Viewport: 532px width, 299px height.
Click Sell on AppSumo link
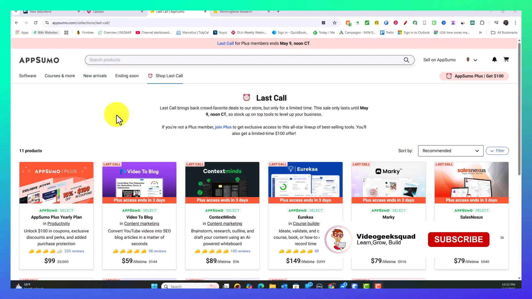[x=439, y=60]
